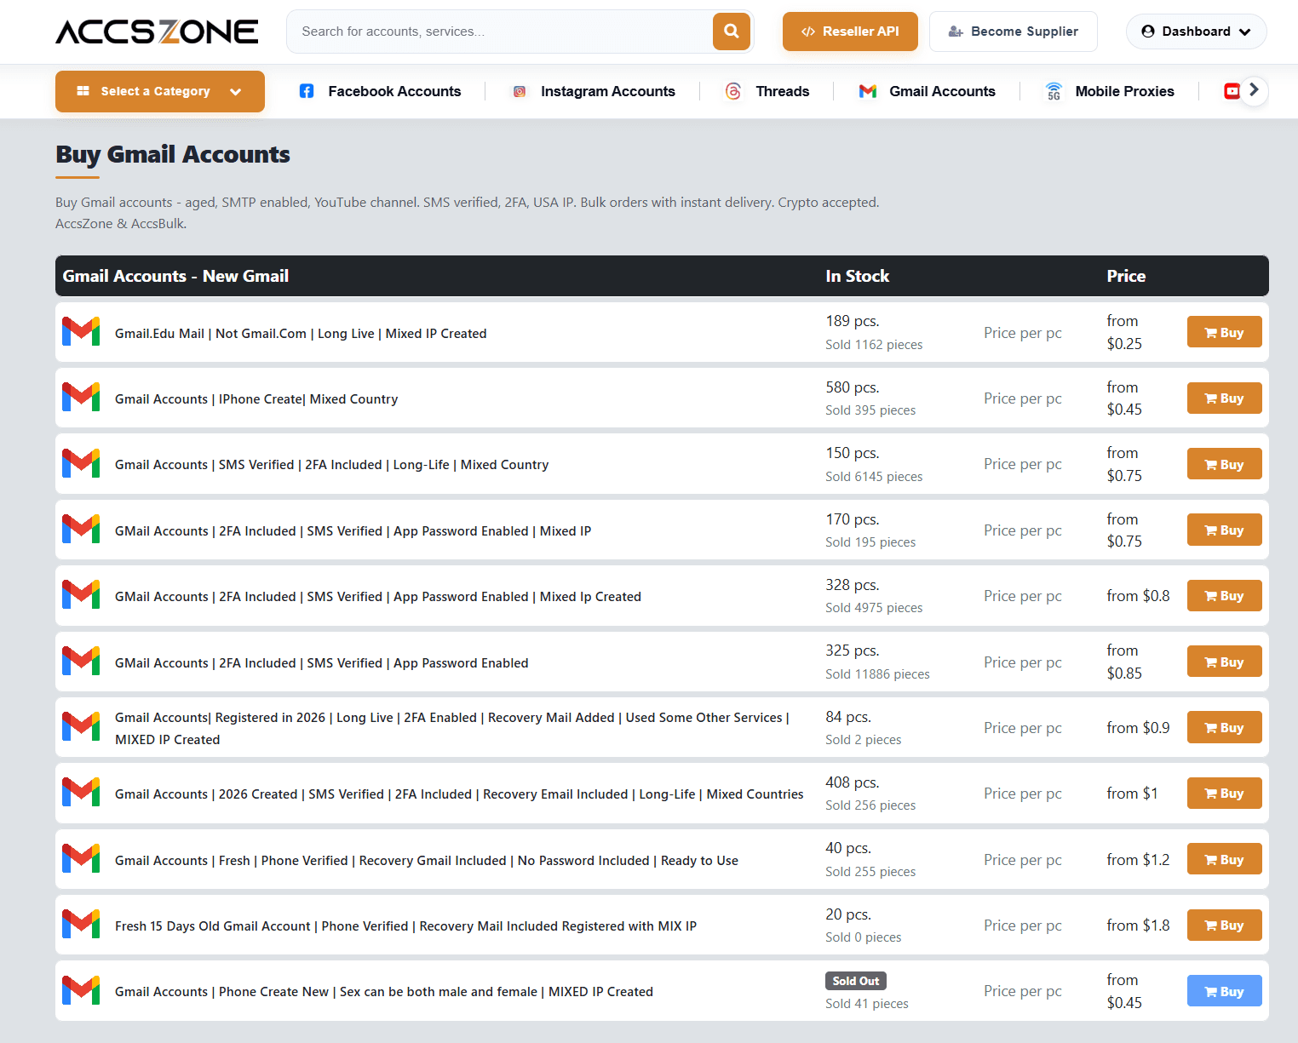Buy 2FA SMS Verified App Password $0.85 accounts
This screenshot has height=1043, width=1298.
point(1224,662)
